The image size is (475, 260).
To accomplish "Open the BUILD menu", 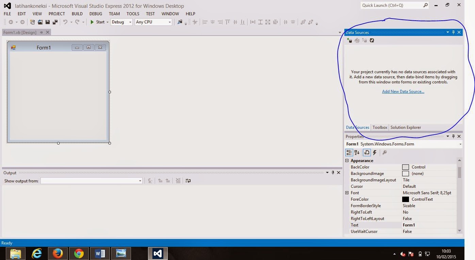I will (77, 14).
